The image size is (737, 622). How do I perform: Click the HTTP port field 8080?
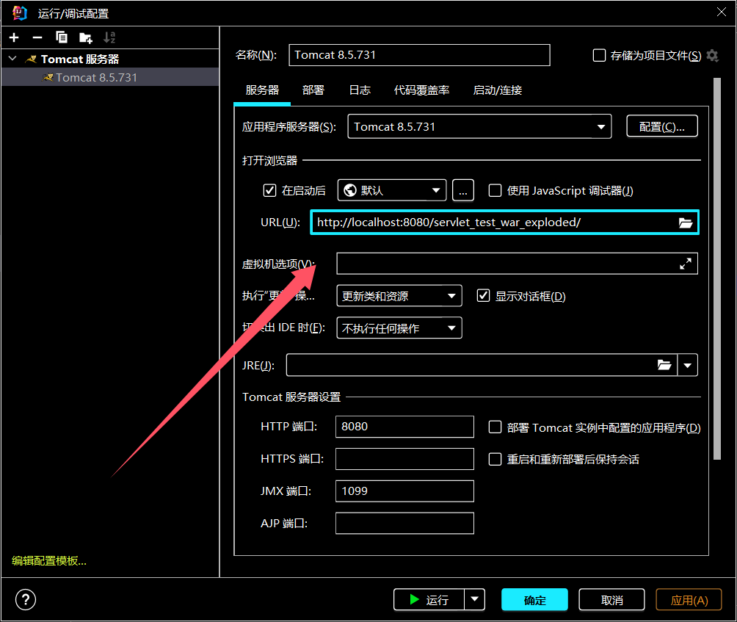coord(404,427)
